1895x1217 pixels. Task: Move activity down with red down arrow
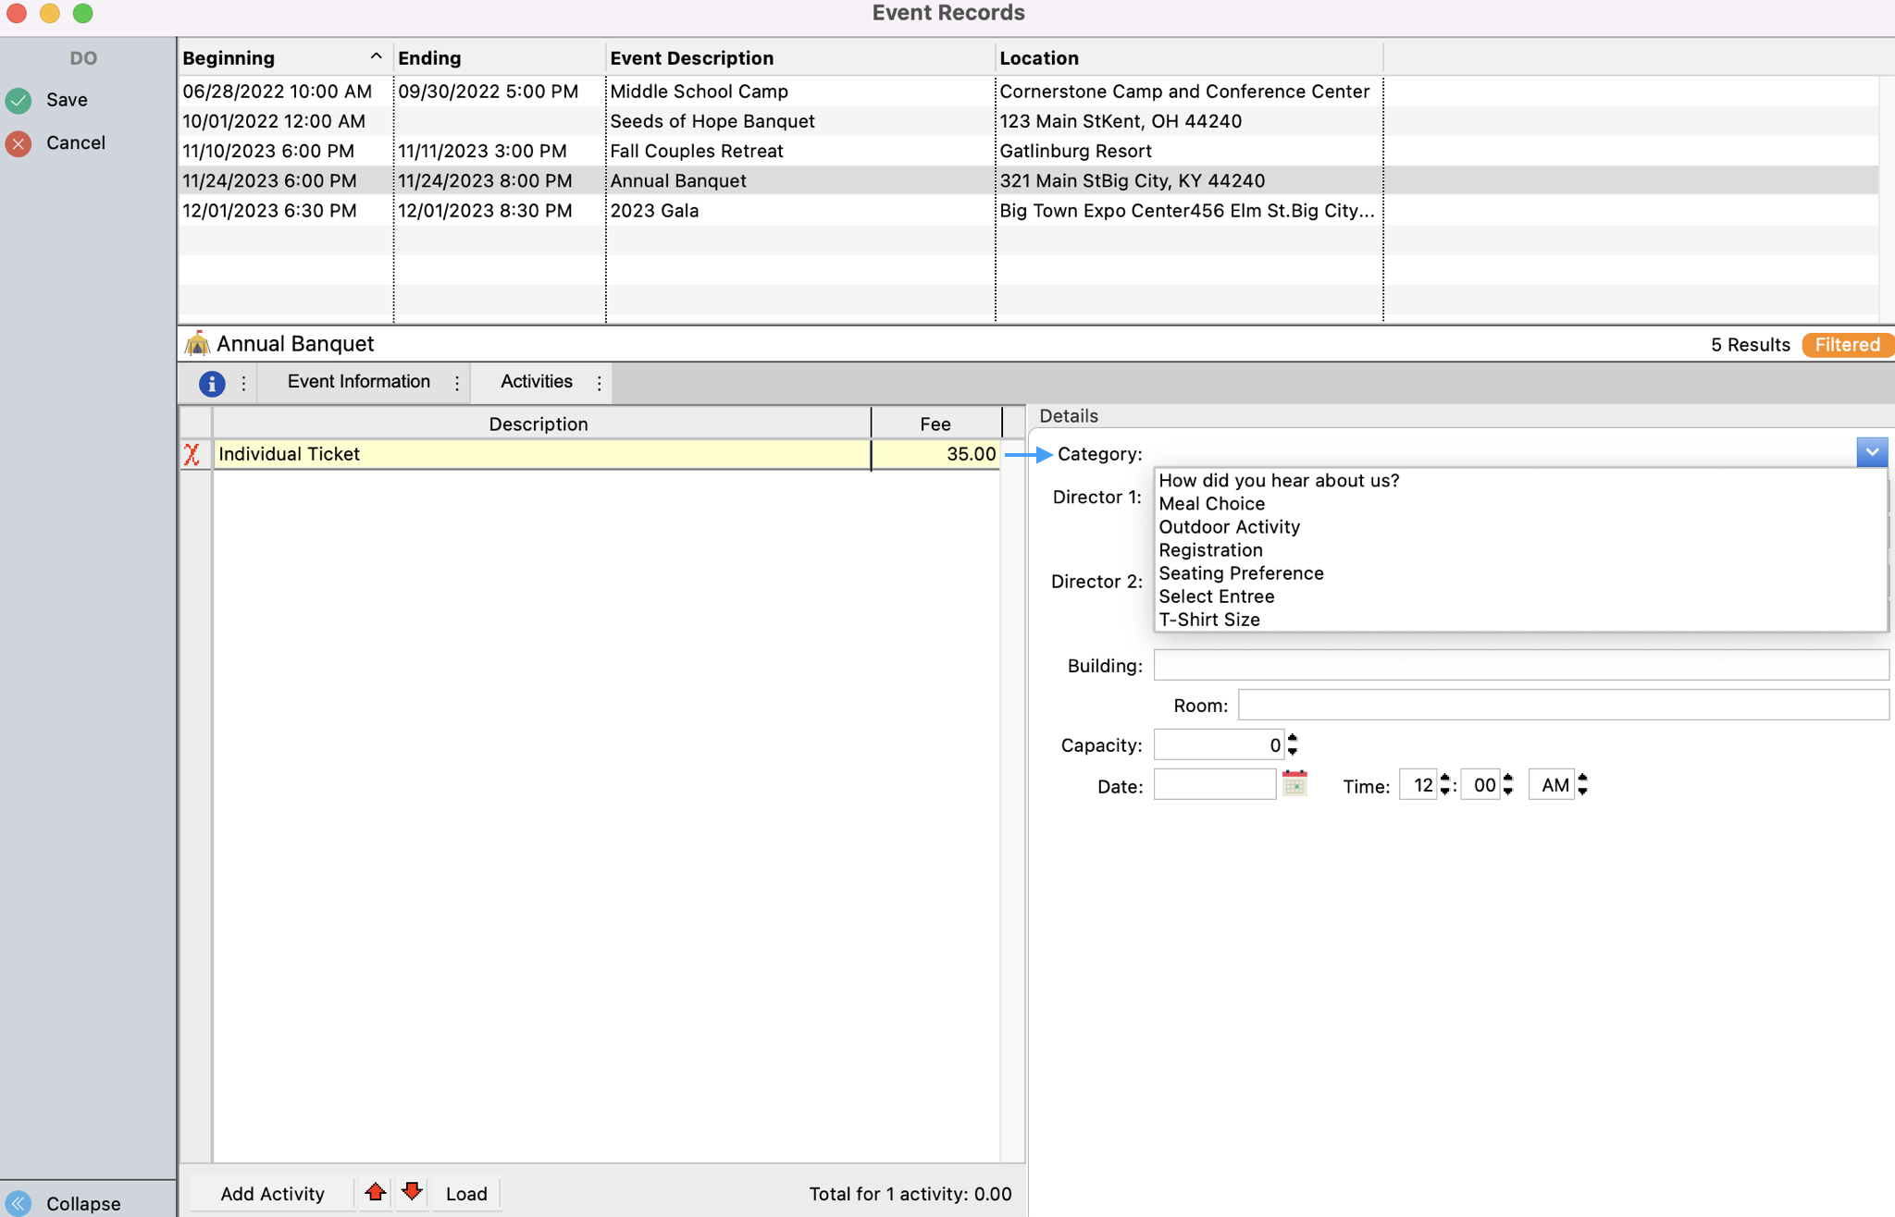click(x=413, y=1192)
